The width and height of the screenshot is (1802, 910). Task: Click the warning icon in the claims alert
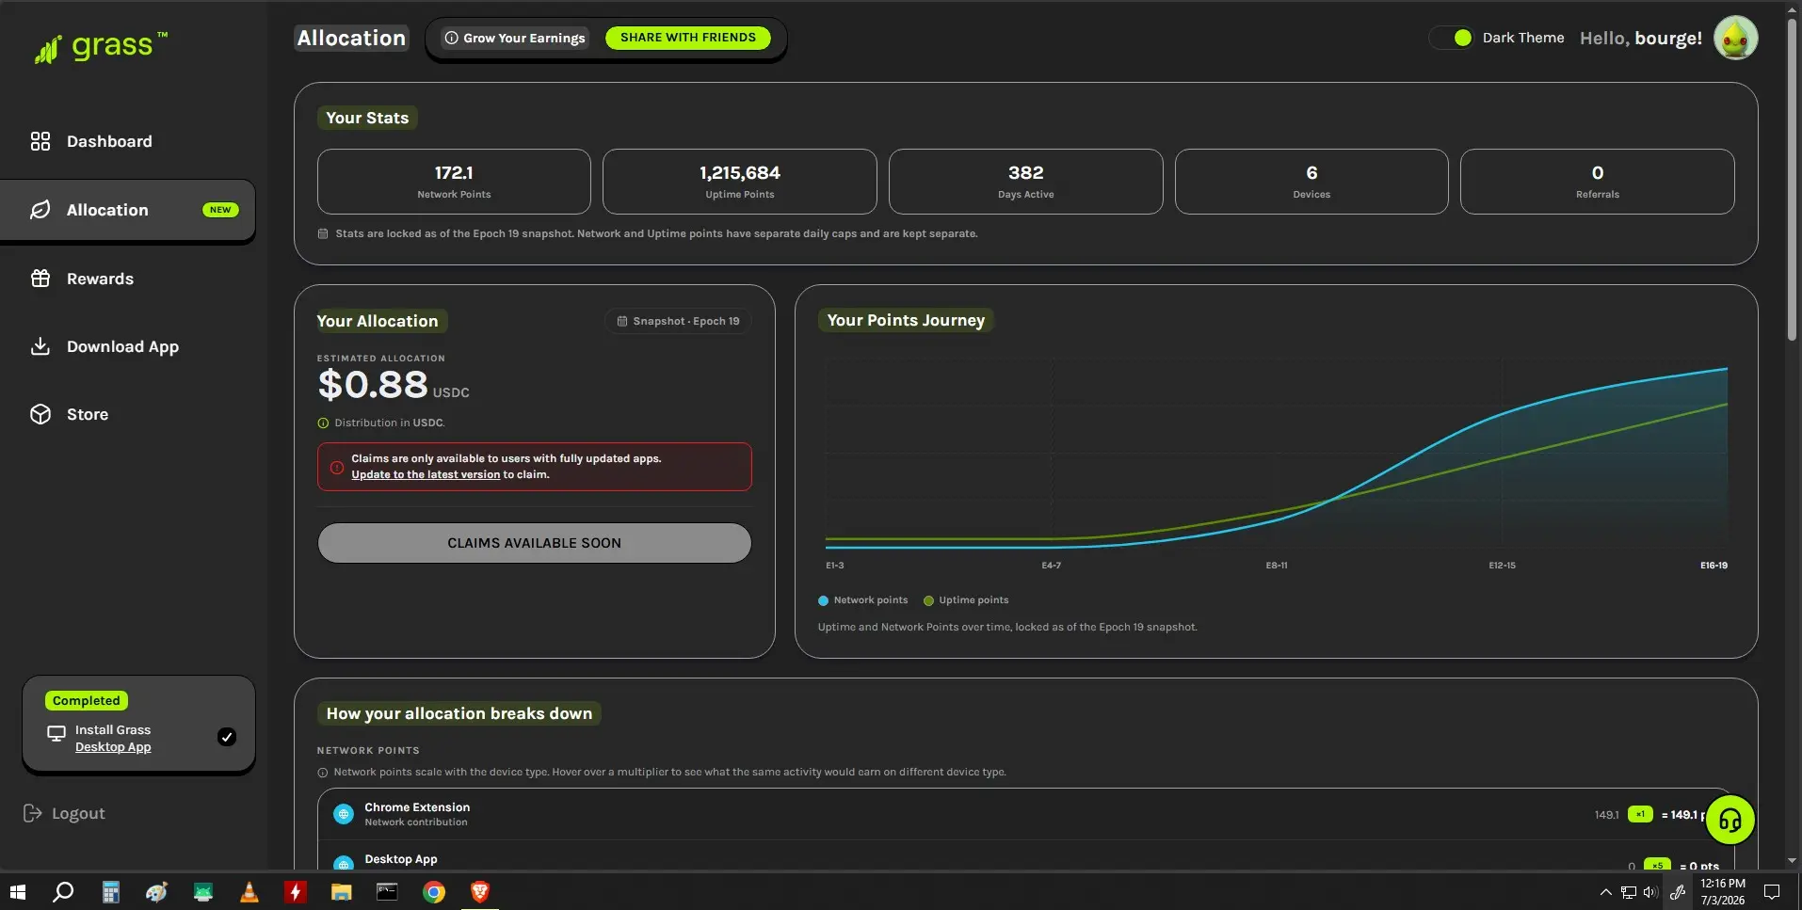337,467
